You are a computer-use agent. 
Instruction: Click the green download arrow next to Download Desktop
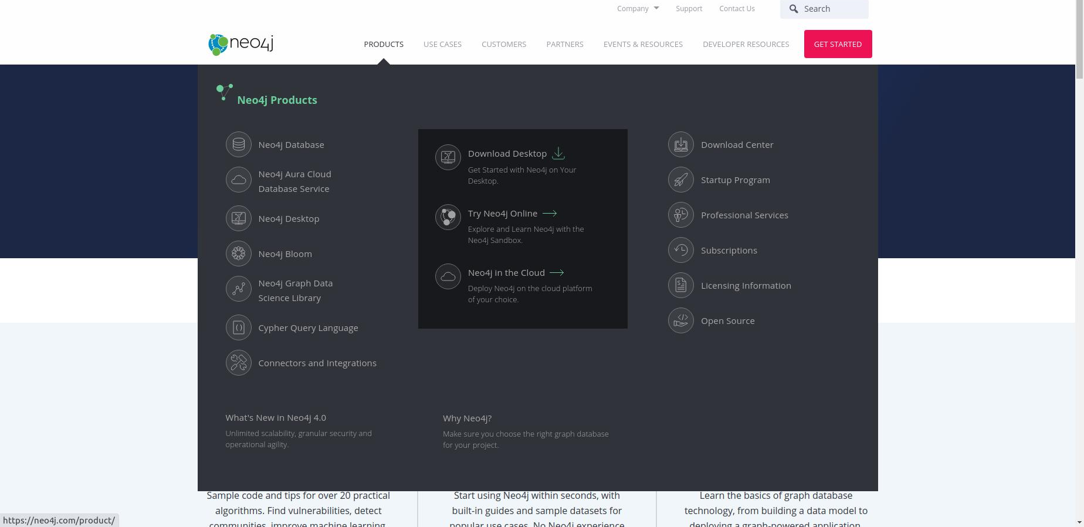tap(558, 153)
